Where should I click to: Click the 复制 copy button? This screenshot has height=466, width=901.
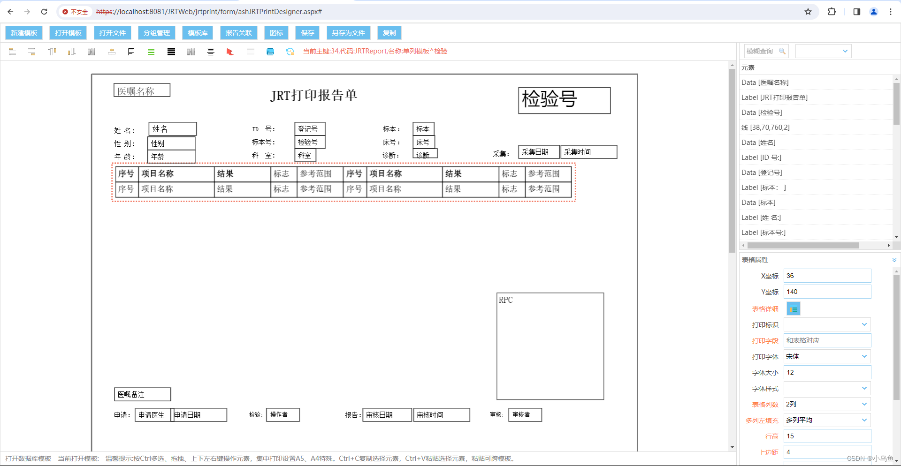(x=389, y=33)
